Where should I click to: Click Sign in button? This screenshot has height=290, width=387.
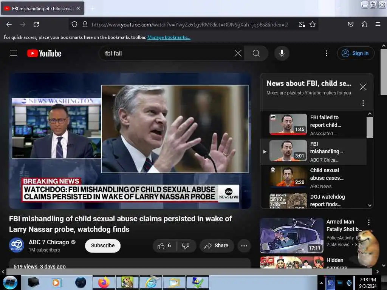tap(356, 53)
